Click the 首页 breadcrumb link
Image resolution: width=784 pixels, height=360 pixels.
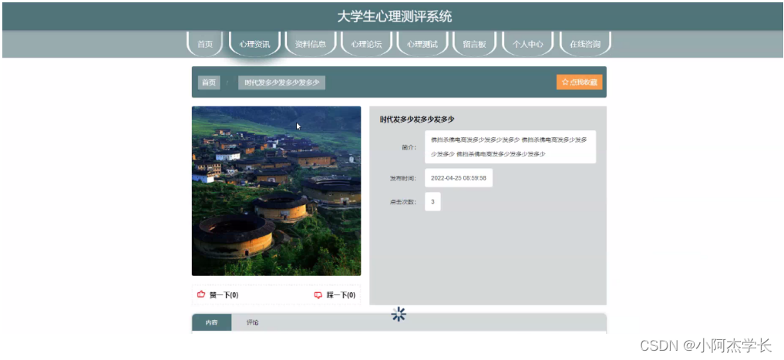[209, 82]
